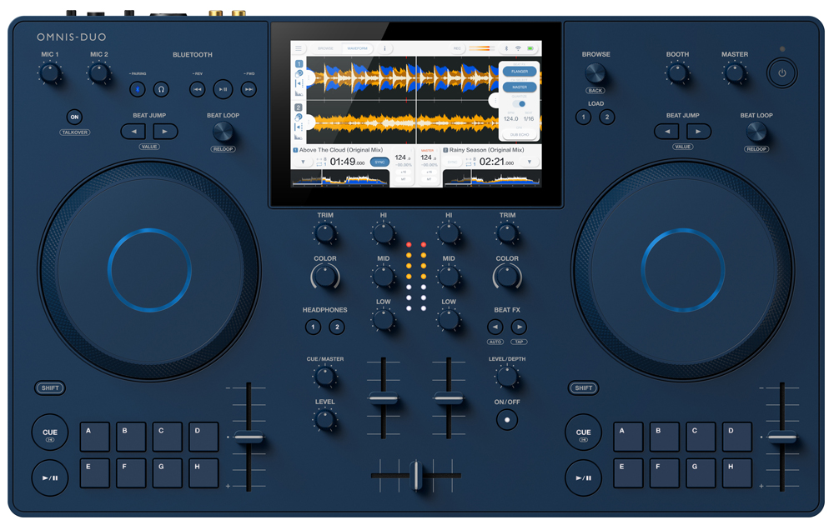The height and width of the screenshot is (525, 834).
Task: Push the BROWSE rotary knob
Action: (x=595, y=72)
